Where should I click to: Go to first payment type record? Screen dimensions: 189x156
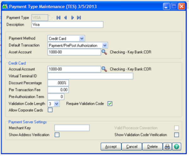click(x=59, y=18)
